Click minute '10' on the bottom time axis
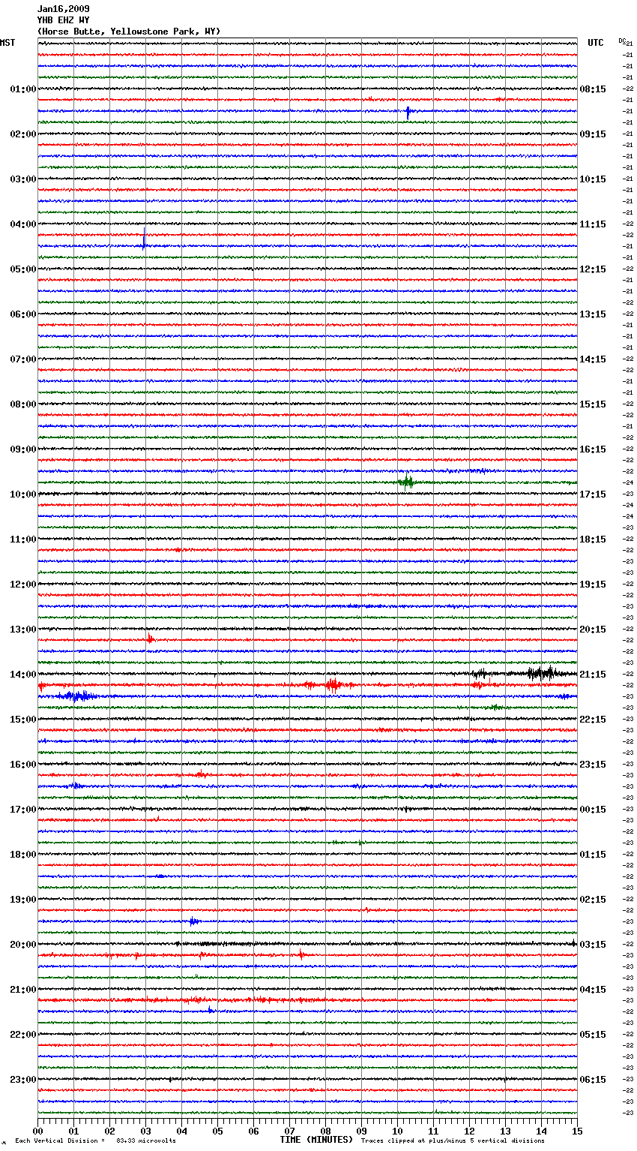Viewport: 637px width, 1151px height. click(397, 1131)
